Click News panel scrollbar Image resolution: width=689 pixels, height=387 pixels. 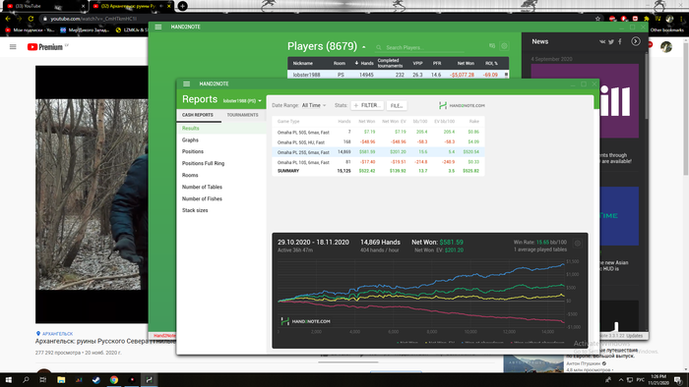[647, 85]
